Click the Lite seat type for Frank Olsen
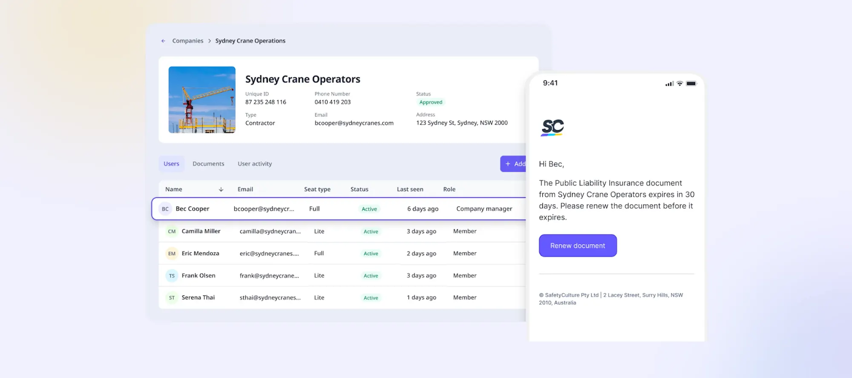The width and height of the screenshot is (852, 378). (319, 276)
